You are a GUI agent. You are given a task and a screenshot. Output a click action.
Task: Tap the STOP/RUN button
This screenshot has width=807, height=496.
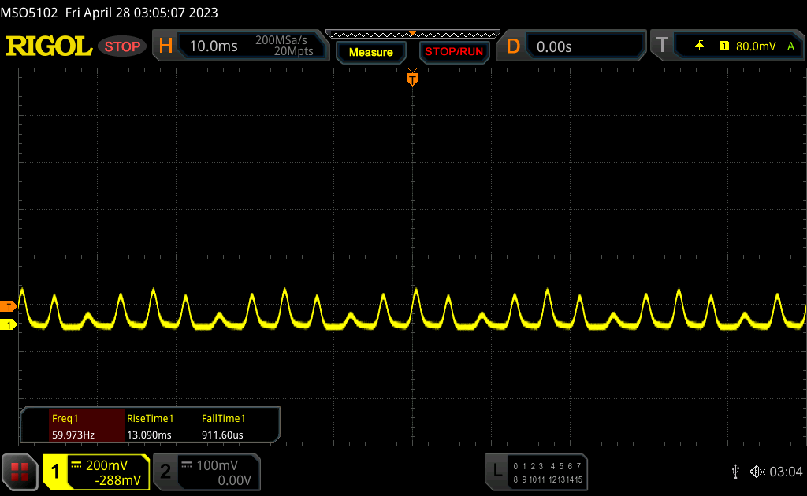[x=454, y=52]
